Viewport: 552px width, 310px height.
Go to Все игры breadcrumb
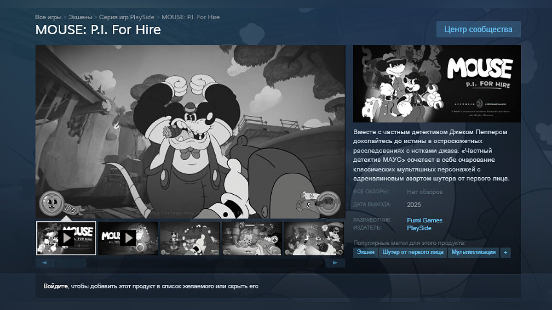pyautogui.click(x=48, y=17)
